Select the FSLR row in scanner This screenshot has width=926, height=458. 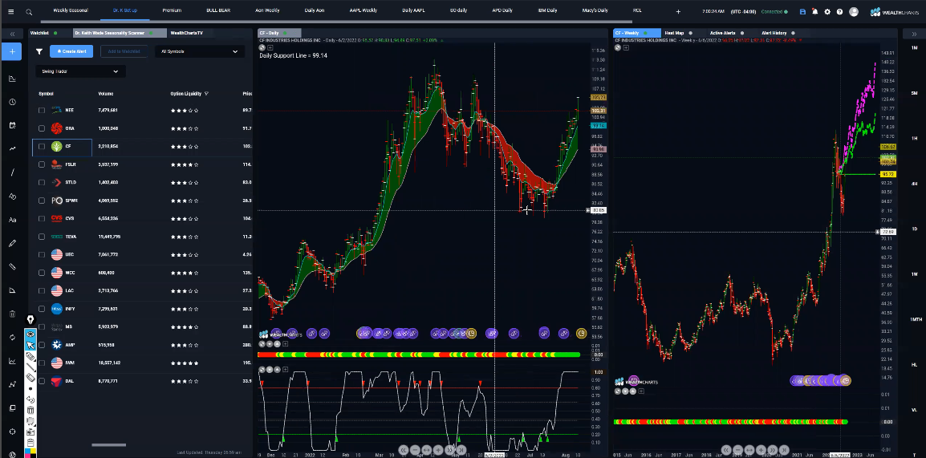coord(142,164)
